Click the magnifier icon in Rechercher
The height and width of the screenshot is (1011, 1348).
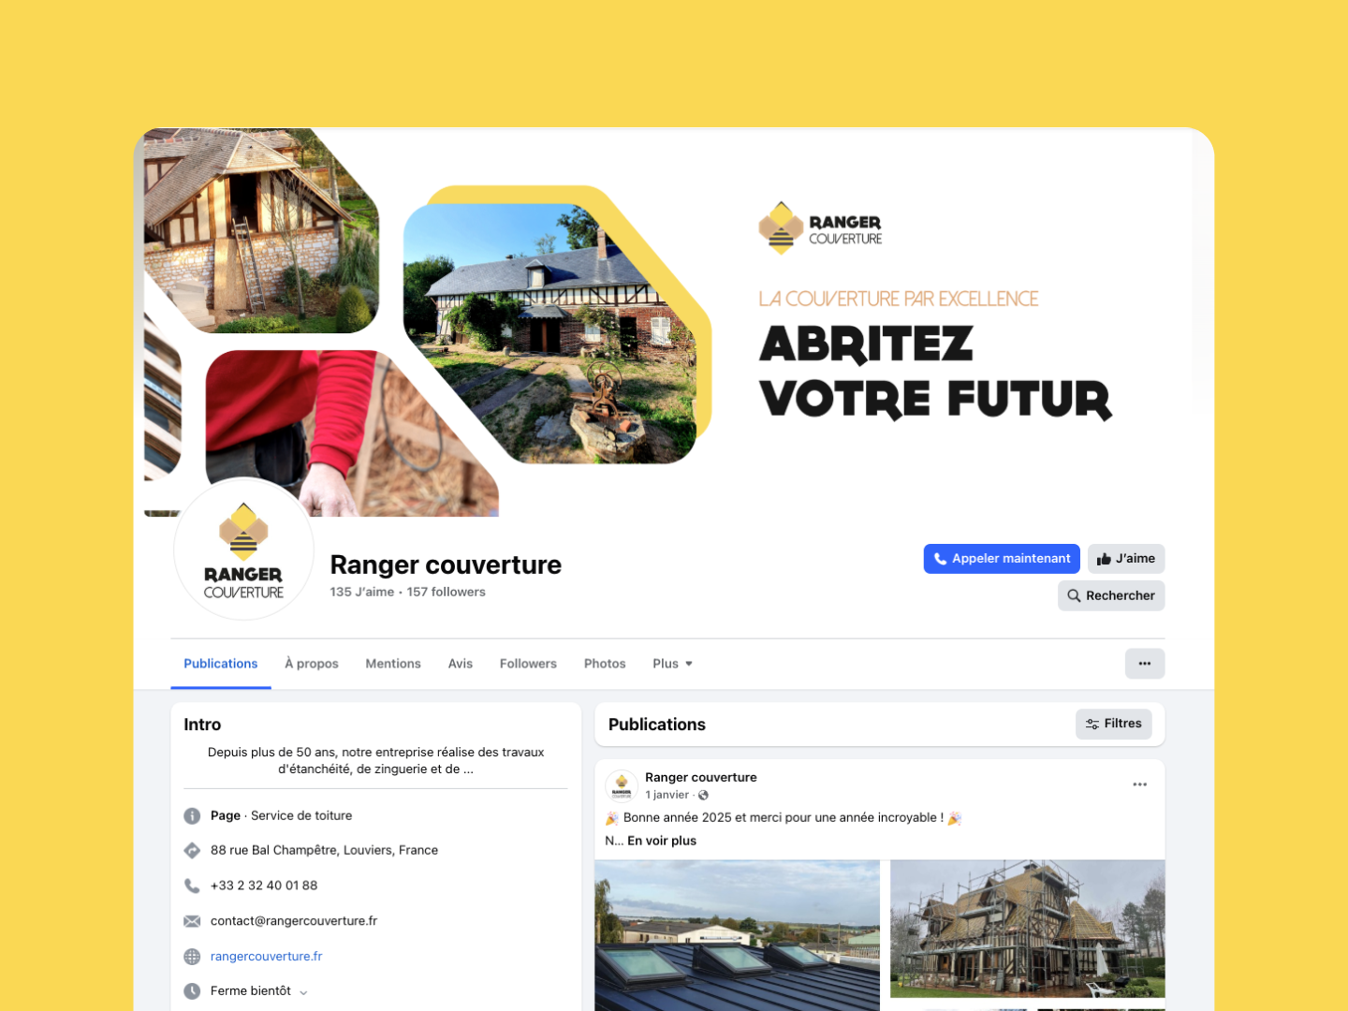[x=1074, y=595]
